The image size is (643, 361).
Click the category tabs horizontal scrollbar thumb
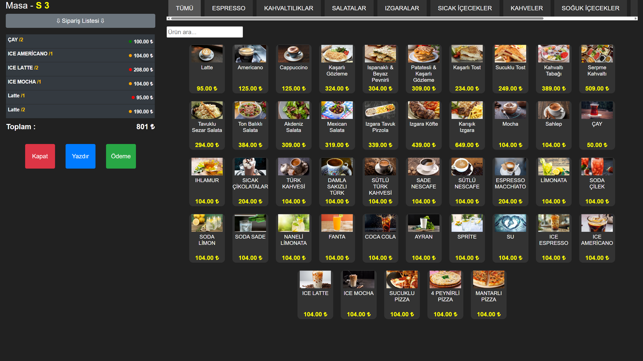coord(357,18)
